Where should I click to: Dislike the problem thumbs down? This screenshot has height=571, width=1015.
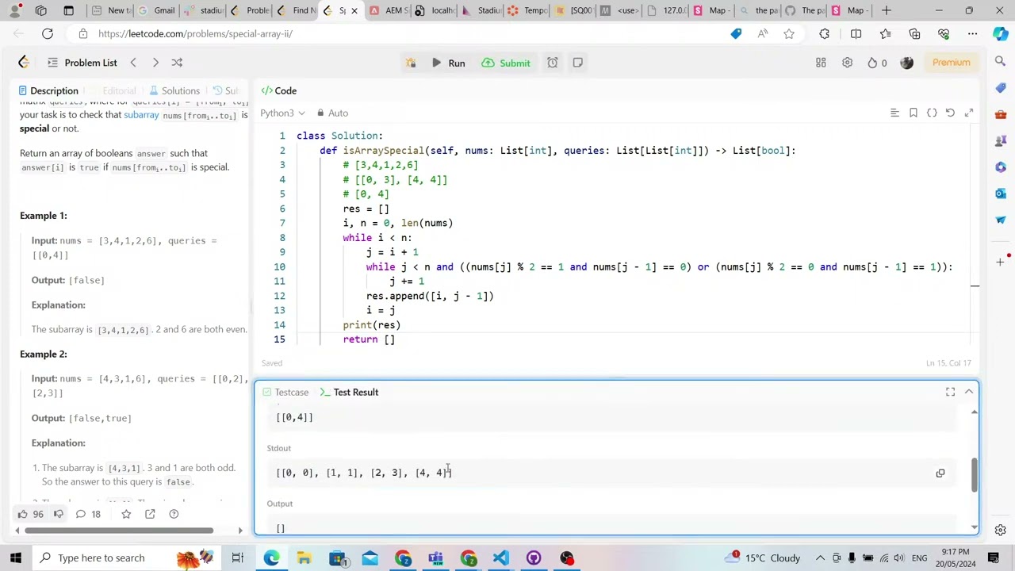click(59, 514)
